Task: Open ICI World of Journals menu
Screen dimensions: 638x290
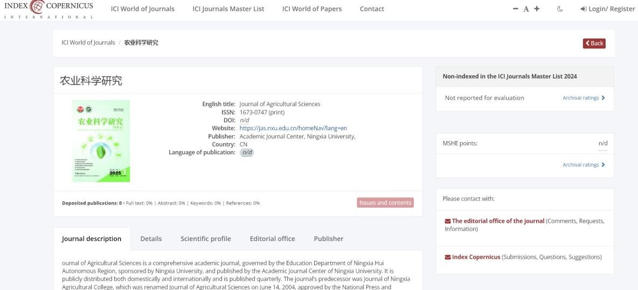Action: coord(142,9)
